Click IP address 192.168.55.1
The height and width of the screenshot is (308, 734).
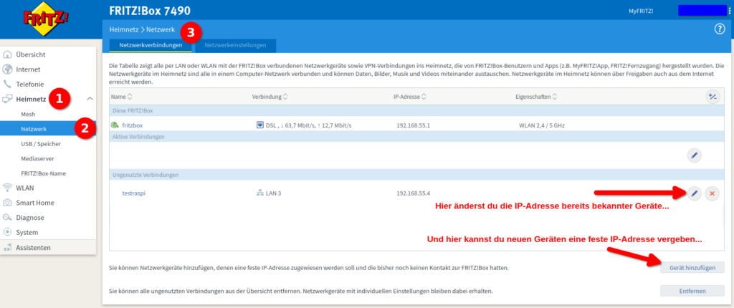point(414,125)
